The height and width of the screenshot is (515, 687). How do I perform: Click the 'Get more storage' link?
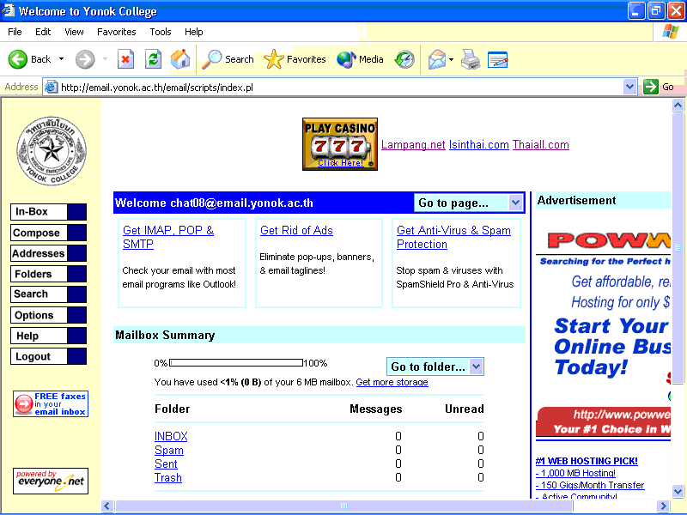click(x=392, y=382)
